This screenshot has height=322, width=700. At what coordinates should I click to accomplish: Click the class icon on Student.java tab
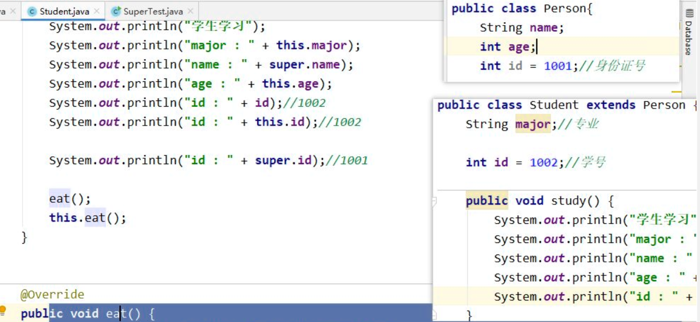[x=32, y=11]
